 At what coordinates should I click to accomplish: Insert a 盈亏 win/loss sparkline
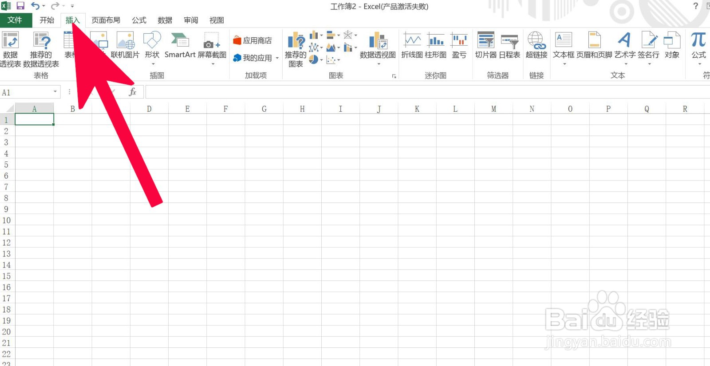click(459, 46)
